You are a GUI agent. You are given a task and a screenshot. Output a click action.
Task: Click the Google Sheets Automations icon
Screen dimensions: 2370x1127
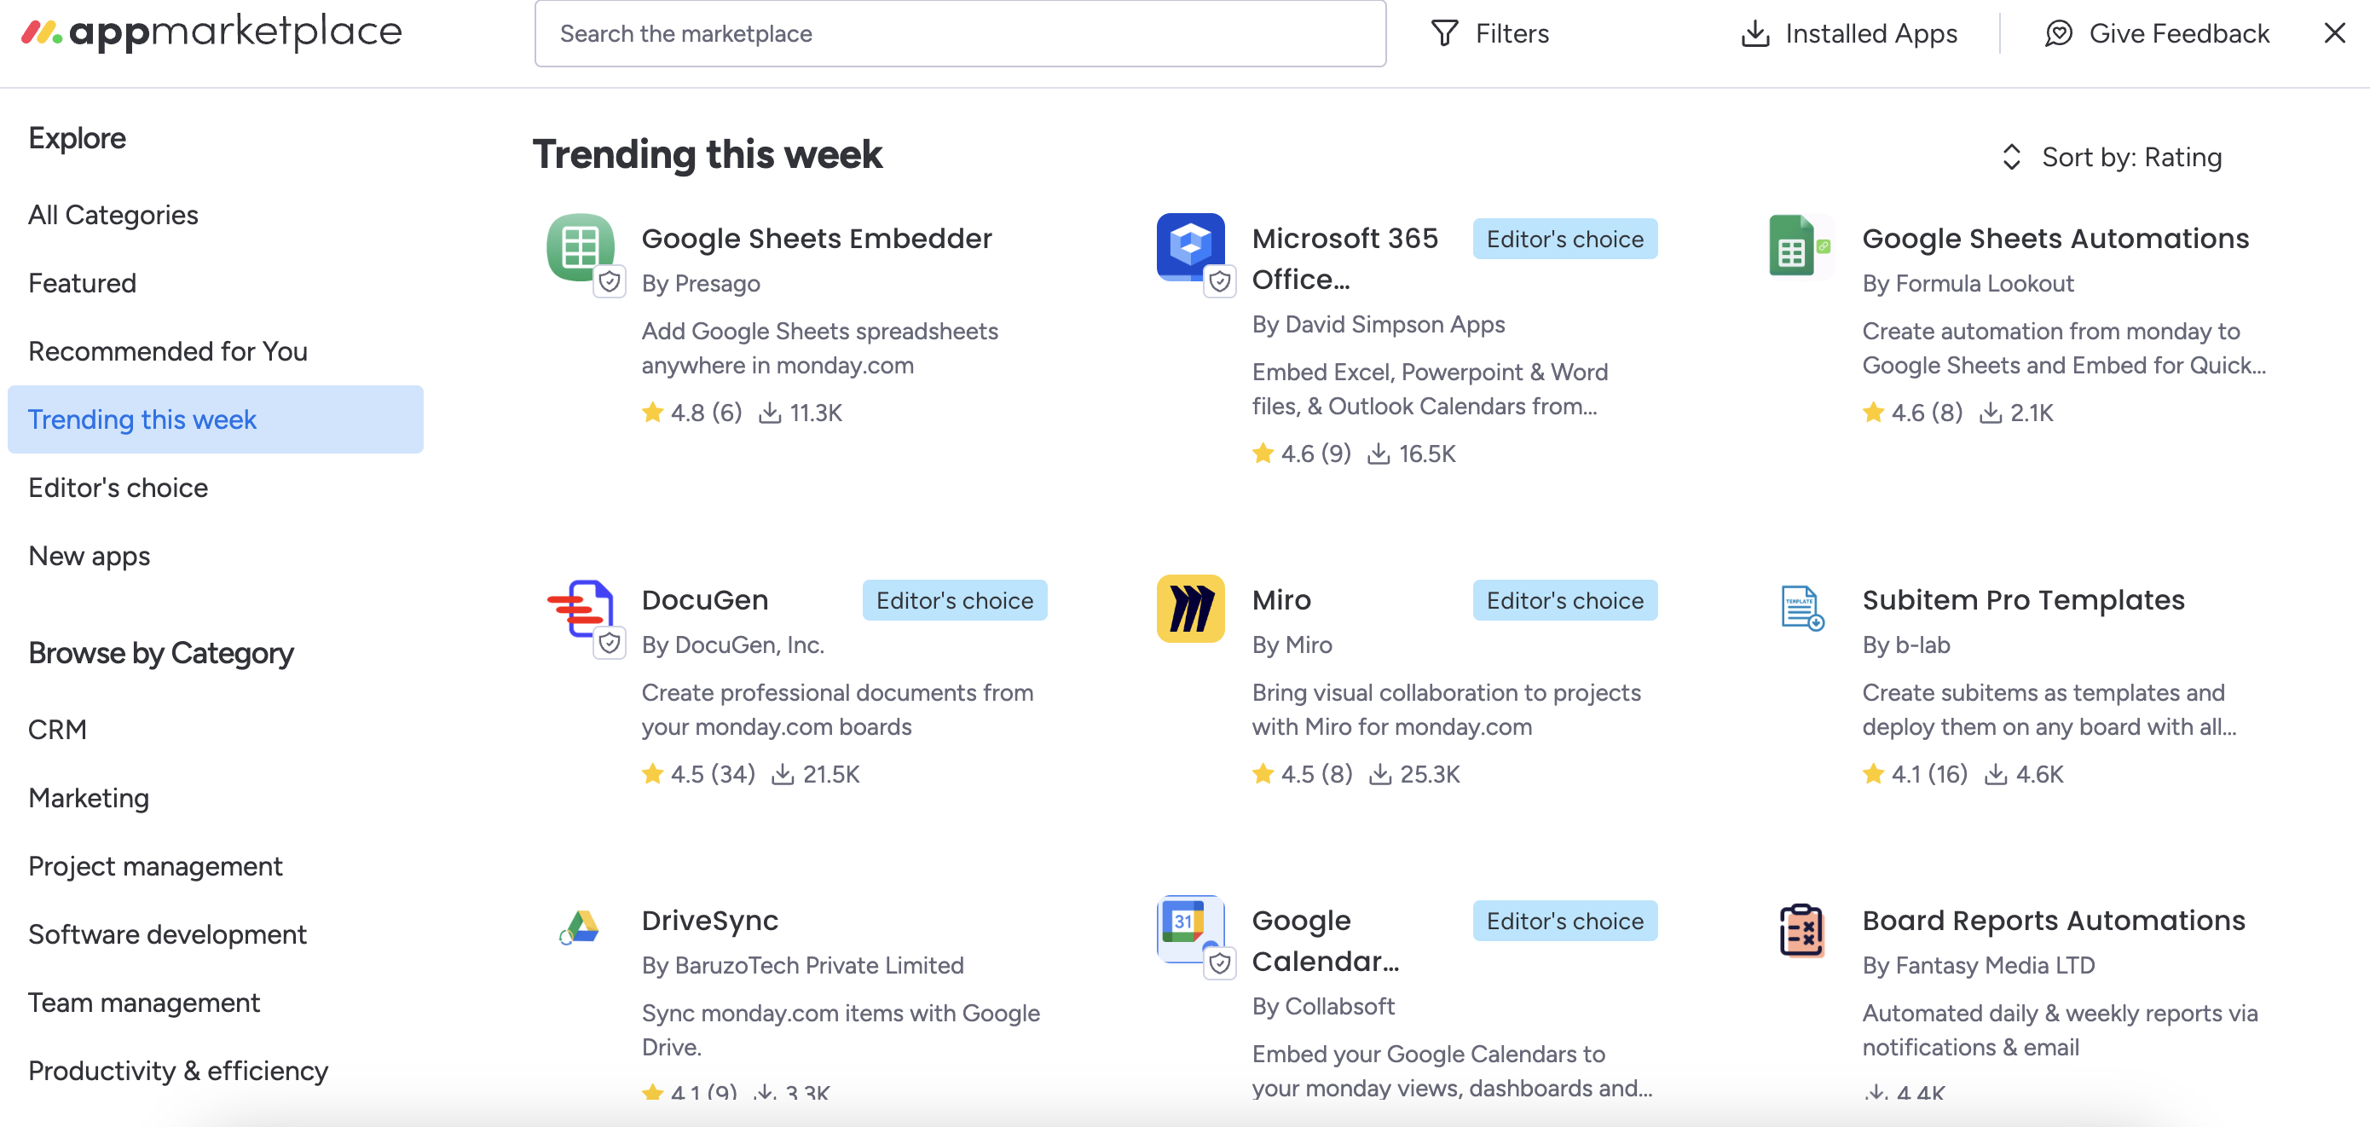click(1801, 246)
